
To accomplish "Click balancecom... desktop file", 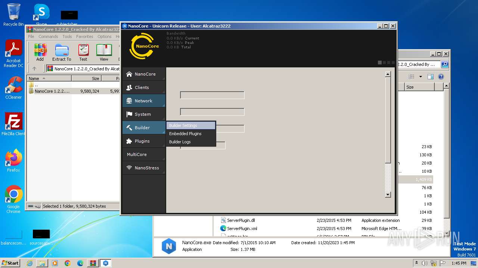I will pyautogui.click(x=13, y=238).
